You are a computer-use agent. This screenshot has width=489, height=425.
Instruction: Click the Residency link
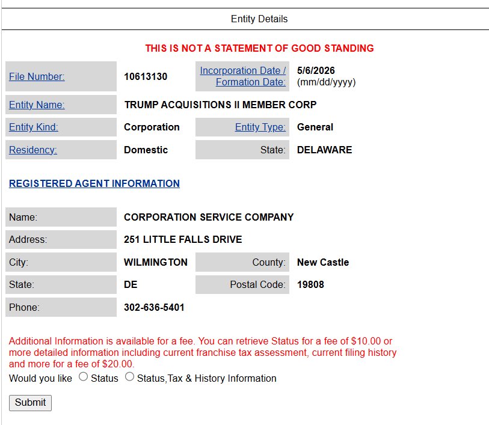click(x=32, y=150)
